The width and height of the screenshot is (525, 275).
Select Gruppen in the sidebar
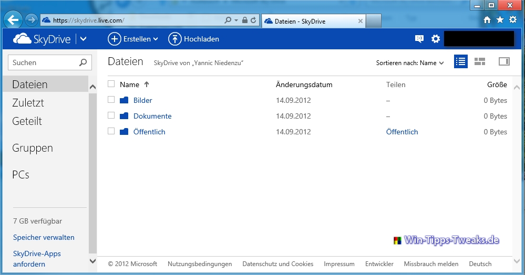[x=33, y=148]
